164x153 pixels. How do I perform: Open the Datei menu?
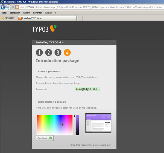click(x=4, y=13)
